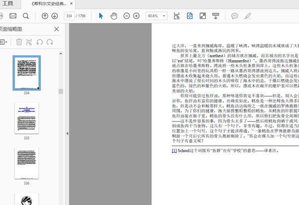The image size is (299, 205).
Task: Choose the selection arrow tool
Action: point(101,16)
